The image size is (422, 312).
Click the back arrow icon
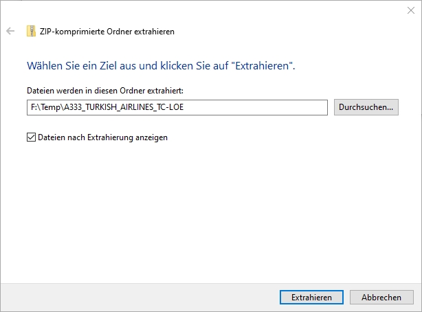click(x=10, y=31)
